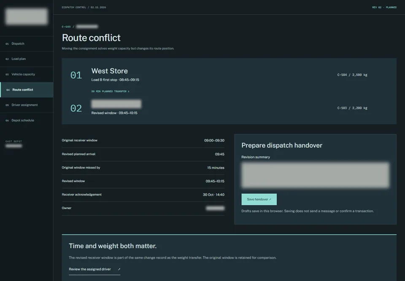Screen dimensions: 405x281
Task: Click the stop number 01
Action: coord(76,75)
